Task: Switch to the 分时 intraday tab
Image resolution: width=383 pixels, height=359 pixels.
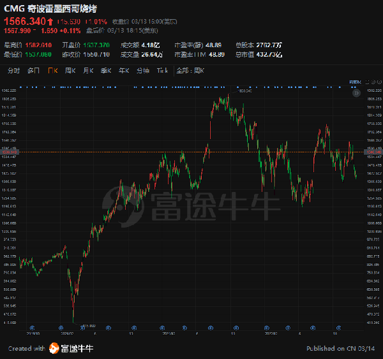Action: pos(13,70)
